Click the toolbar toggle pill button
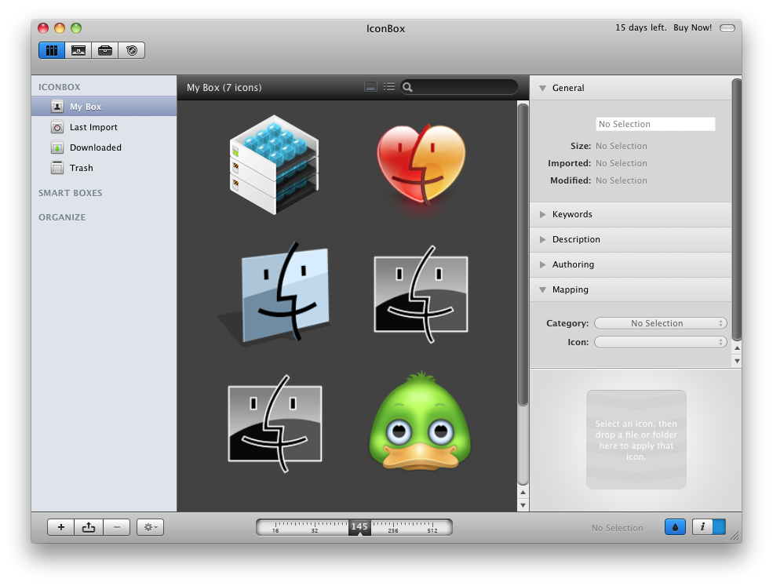 tap(727, 28)
